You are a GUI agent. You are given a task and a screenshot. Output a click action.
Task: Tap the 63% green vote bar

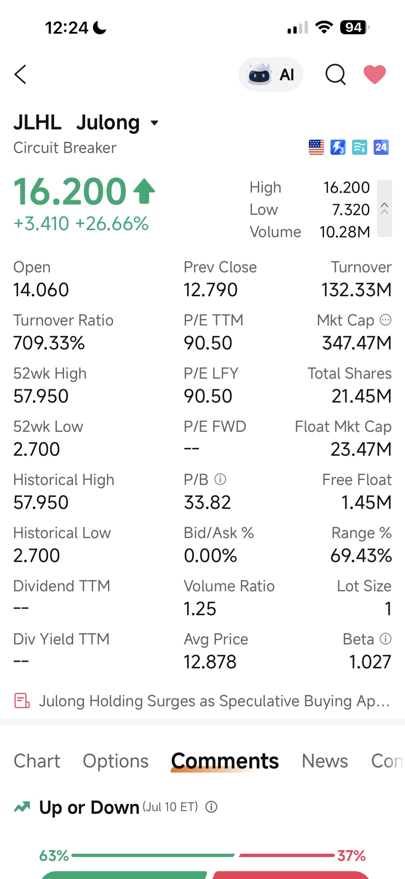[x=153, y=855]
